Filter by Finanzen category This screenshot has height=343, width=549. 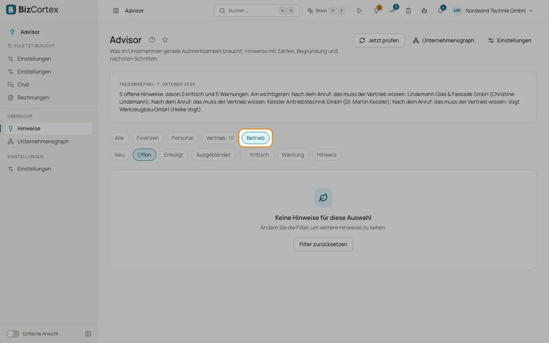(148, 138)
